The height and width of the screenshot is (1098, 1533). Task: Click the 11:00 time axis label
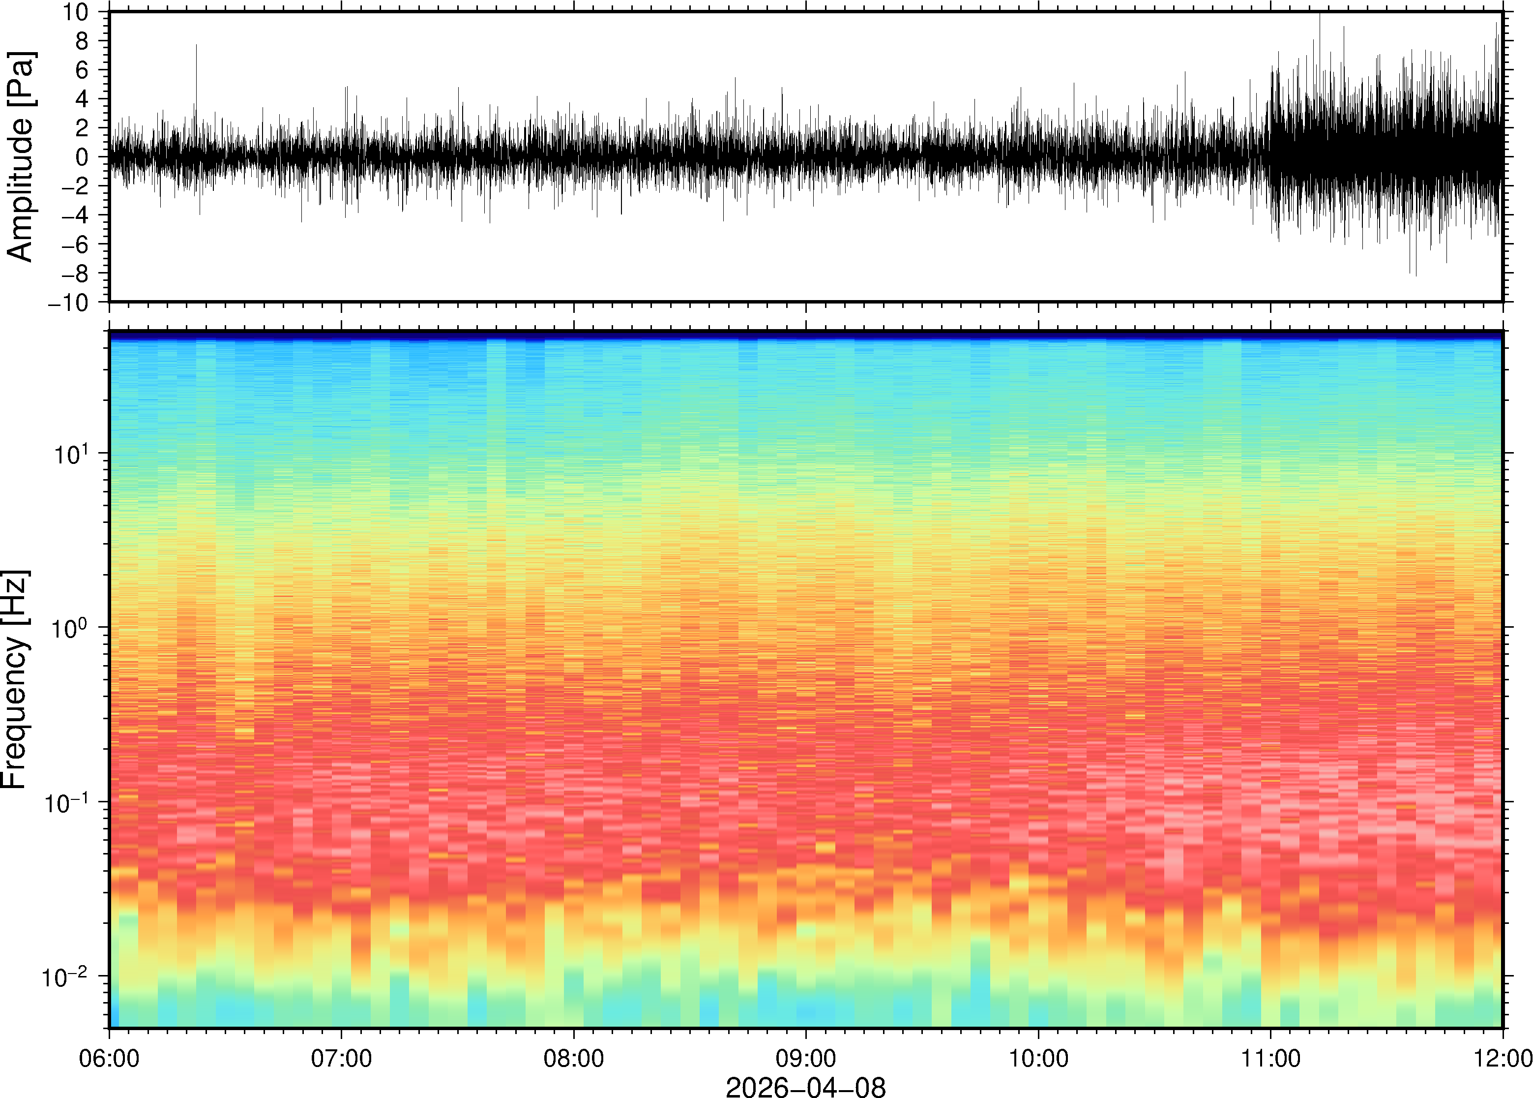tap(1270, 1058)
